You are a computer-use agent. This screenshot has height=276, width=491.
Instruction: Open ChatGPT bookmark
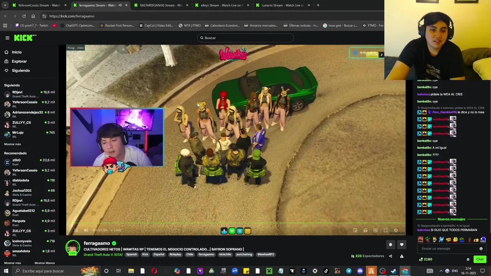click(77, 26)
